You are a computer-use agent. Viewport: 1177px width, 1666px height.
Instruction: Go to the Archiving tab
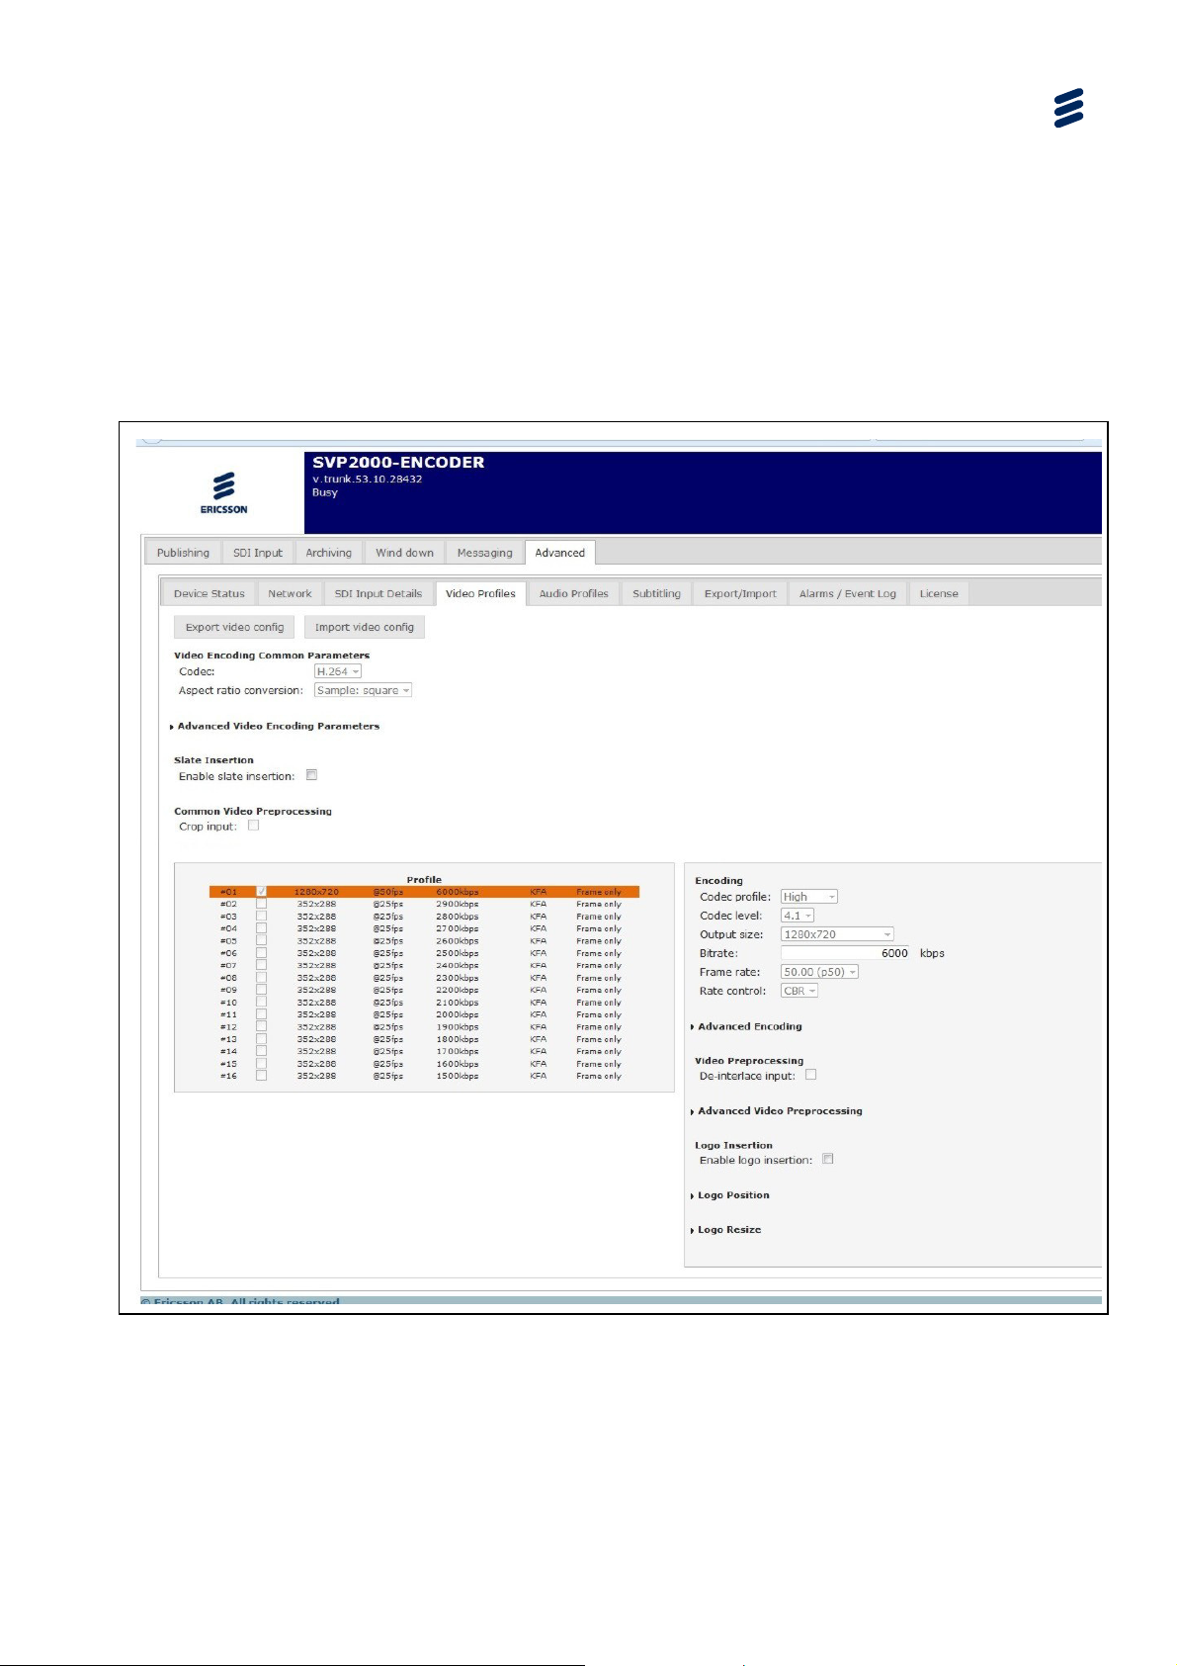click(x=329, y=553)
